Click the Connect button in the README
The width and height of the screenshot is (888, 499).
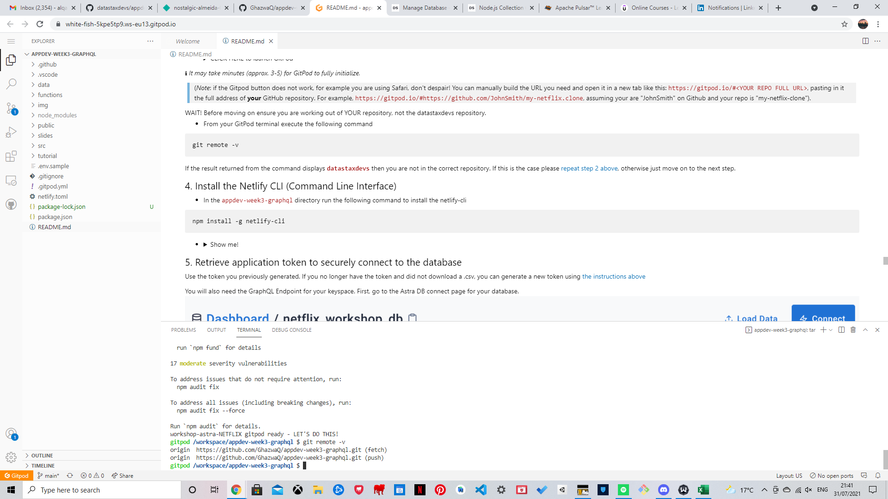click(x=823, y=318)
